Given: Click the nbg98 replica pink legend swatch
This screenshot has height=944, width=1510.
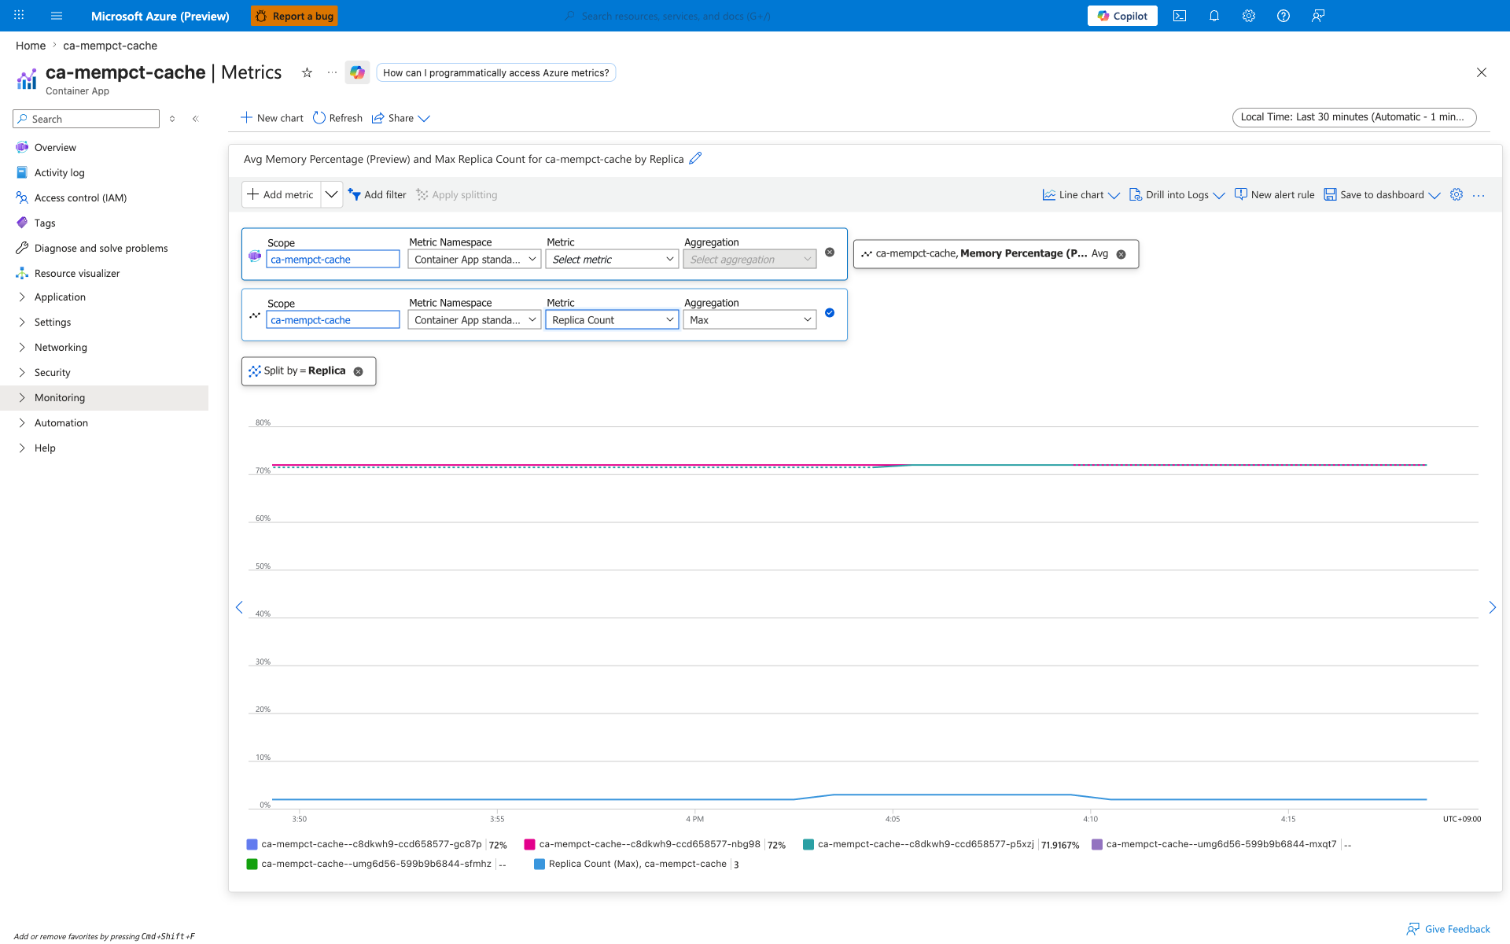Looking at the screenshot, I should [530, 844].
